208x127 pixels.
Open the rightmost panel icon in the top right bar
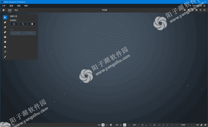click(x=204, y=10)
